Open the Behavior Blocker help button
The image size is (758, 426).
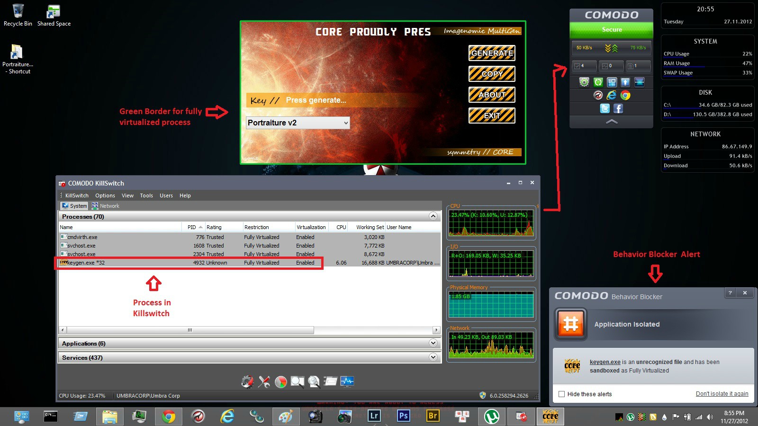coord(730,293)
